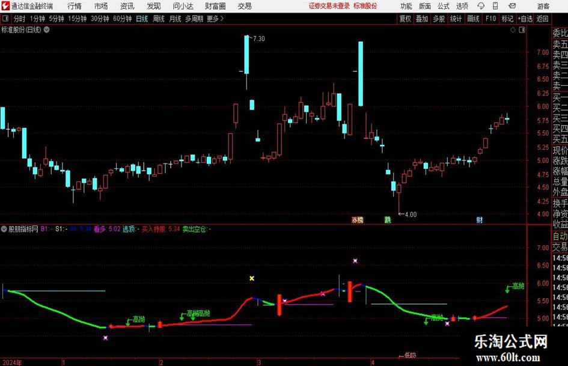Open settings icon beside 股朋指标网 indicator
The width and height of the screenshot is (568, 366).
pyautogui.click(x=4, y=229)
